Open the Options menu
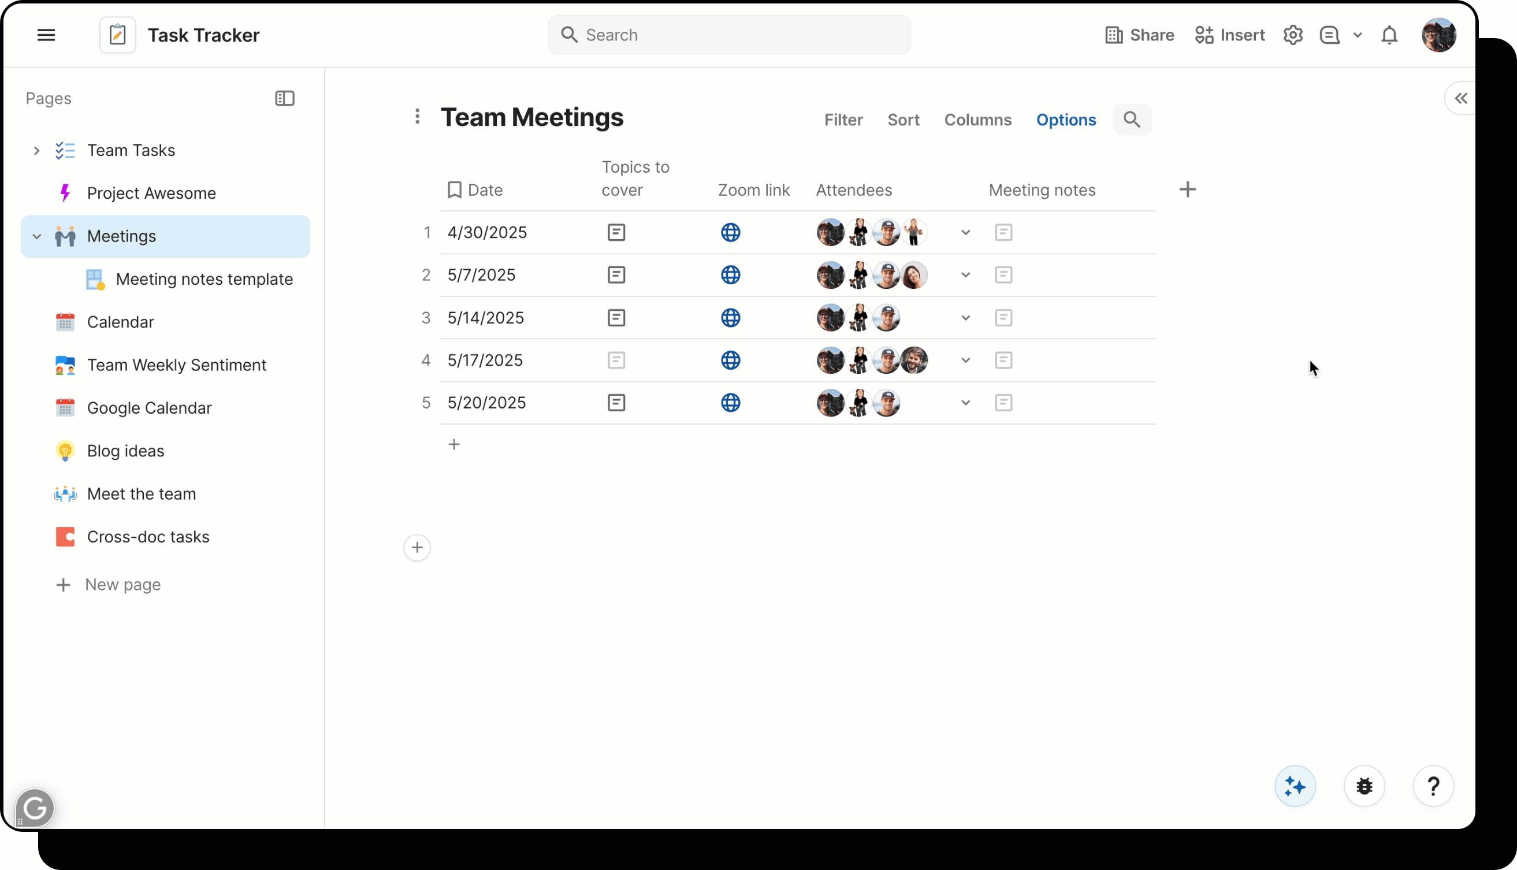1517x870 pixels. point(1066,120)
